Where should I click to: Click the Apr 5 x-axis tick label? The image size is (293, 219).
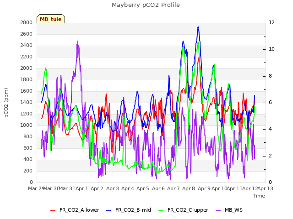143,188
